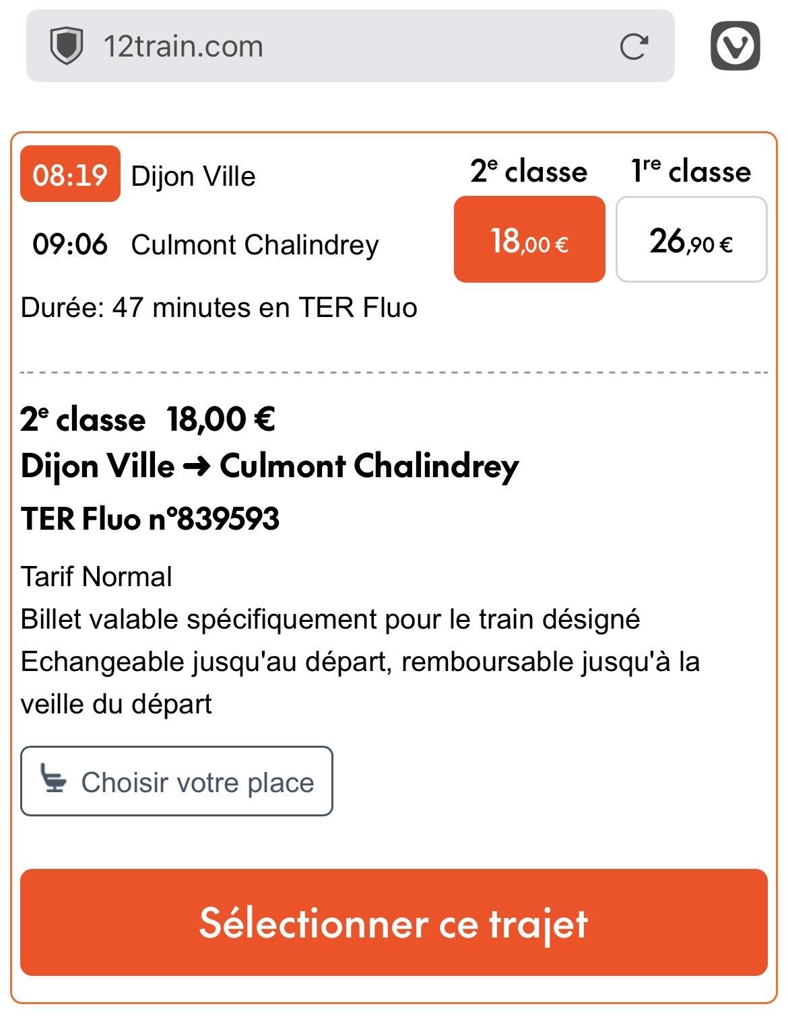Select the Dijon Ville departure station name

click(193, 176)
